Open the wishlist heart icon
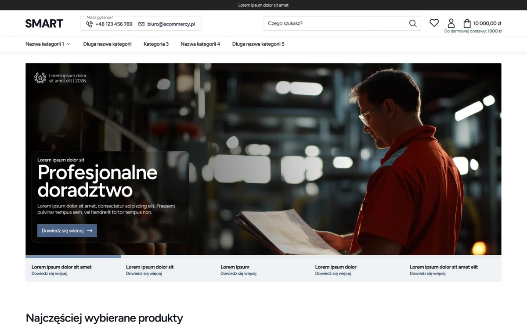The image size is (527, 329). (x=434, y=23)
